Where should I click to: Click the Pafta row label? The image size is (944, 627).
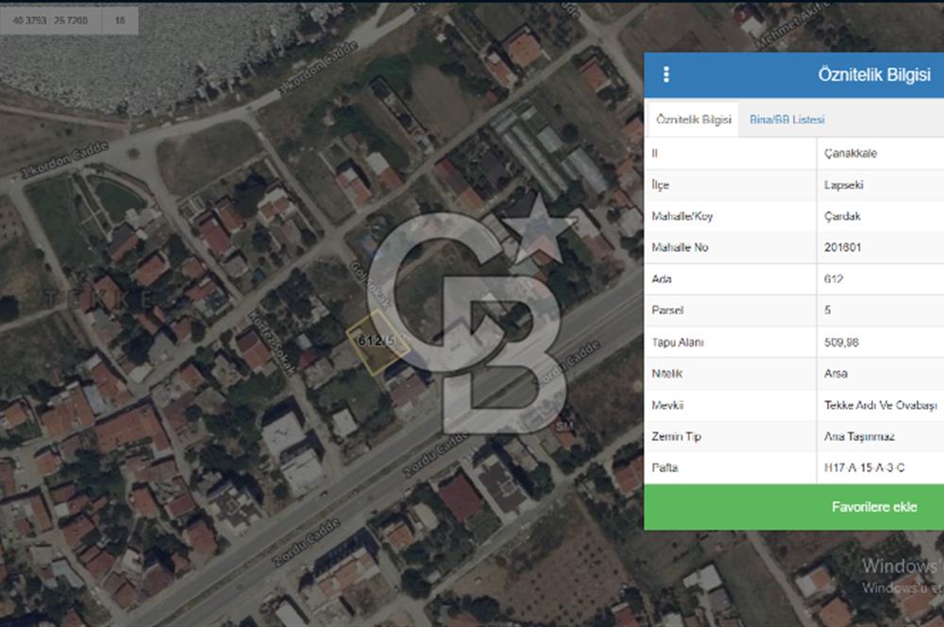pyautogui.click(x=665, y=467)
